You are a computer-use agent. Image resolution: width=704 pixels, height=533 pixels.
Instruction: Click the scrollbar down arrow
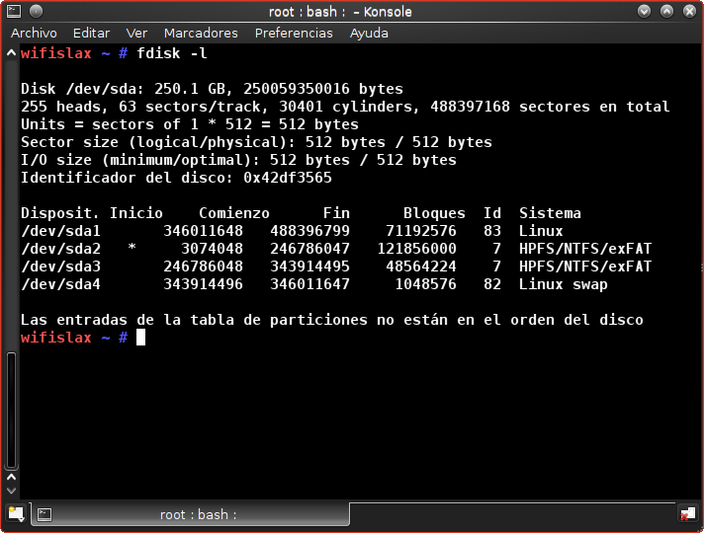pyautogui.click(x=11, y=492)
